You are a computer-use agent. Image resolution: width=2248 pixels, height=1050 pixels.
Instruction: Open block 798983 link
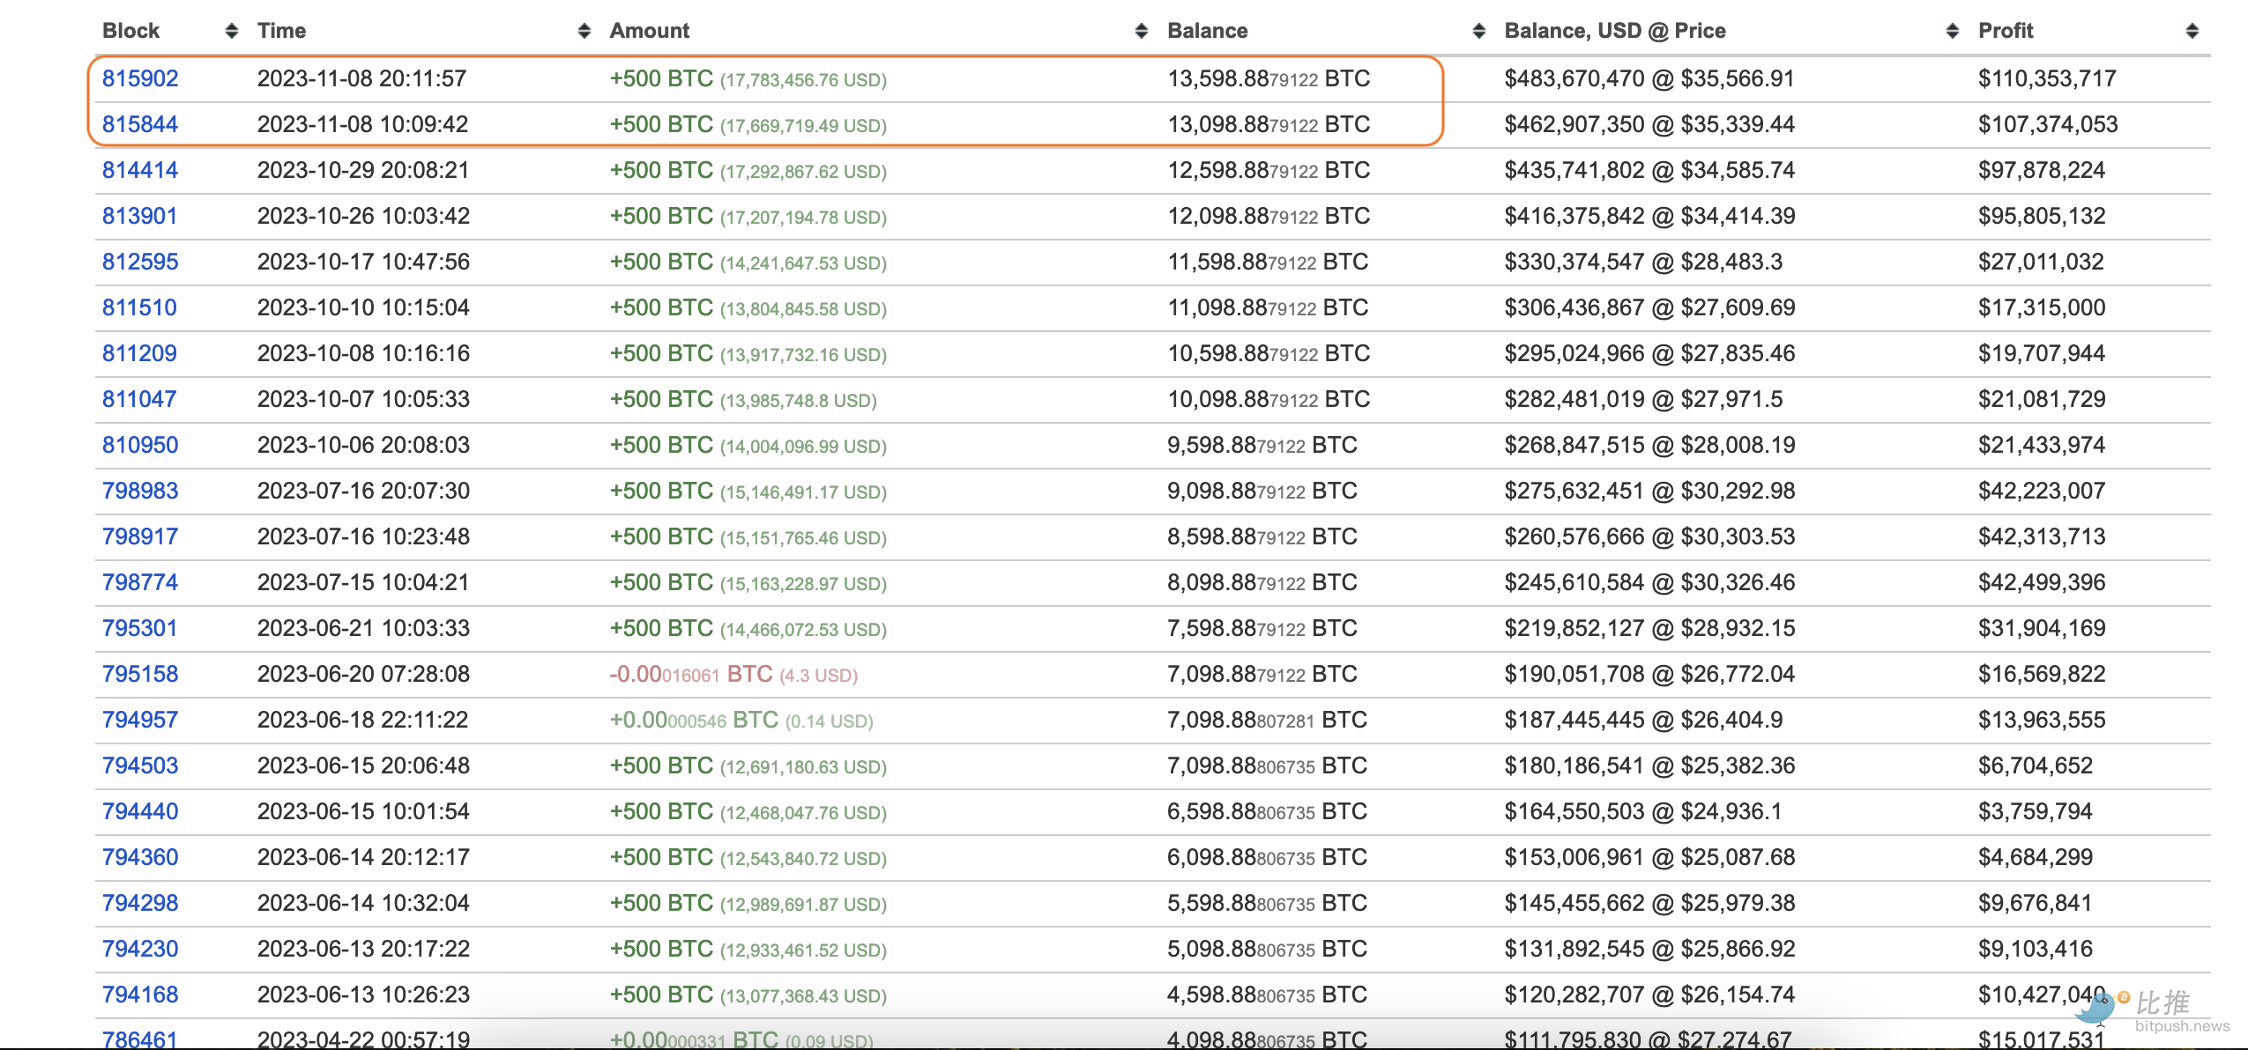[140, 491]
